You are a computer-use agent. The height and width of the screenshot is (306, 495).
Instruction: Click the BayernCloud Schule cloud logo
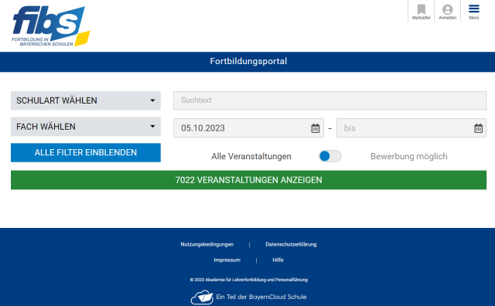click(202, 297)
